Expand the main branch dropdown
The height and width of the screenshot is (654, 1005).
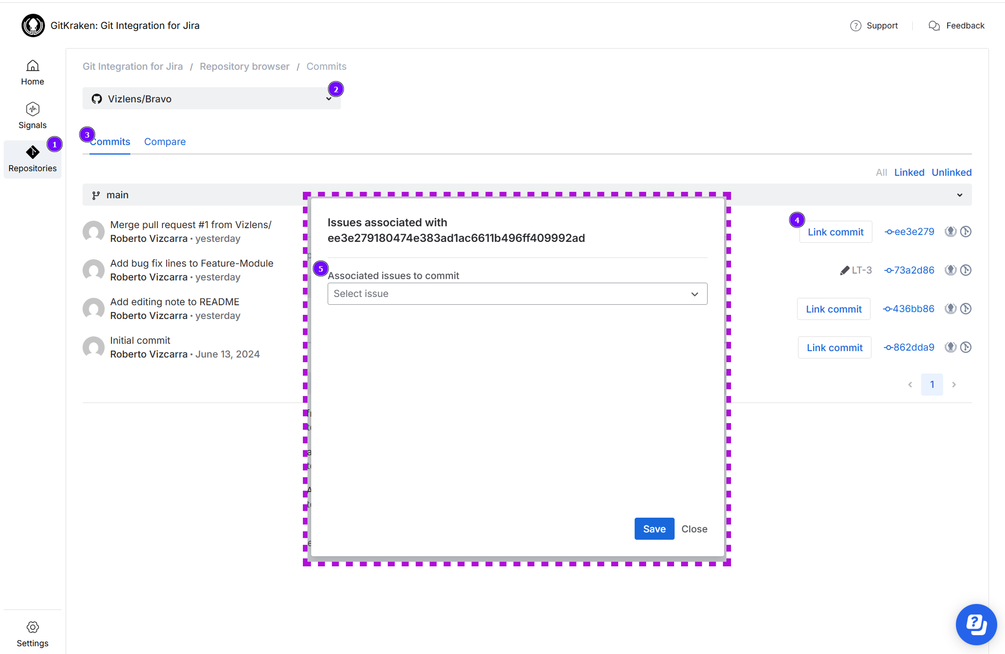pos(959,195)
